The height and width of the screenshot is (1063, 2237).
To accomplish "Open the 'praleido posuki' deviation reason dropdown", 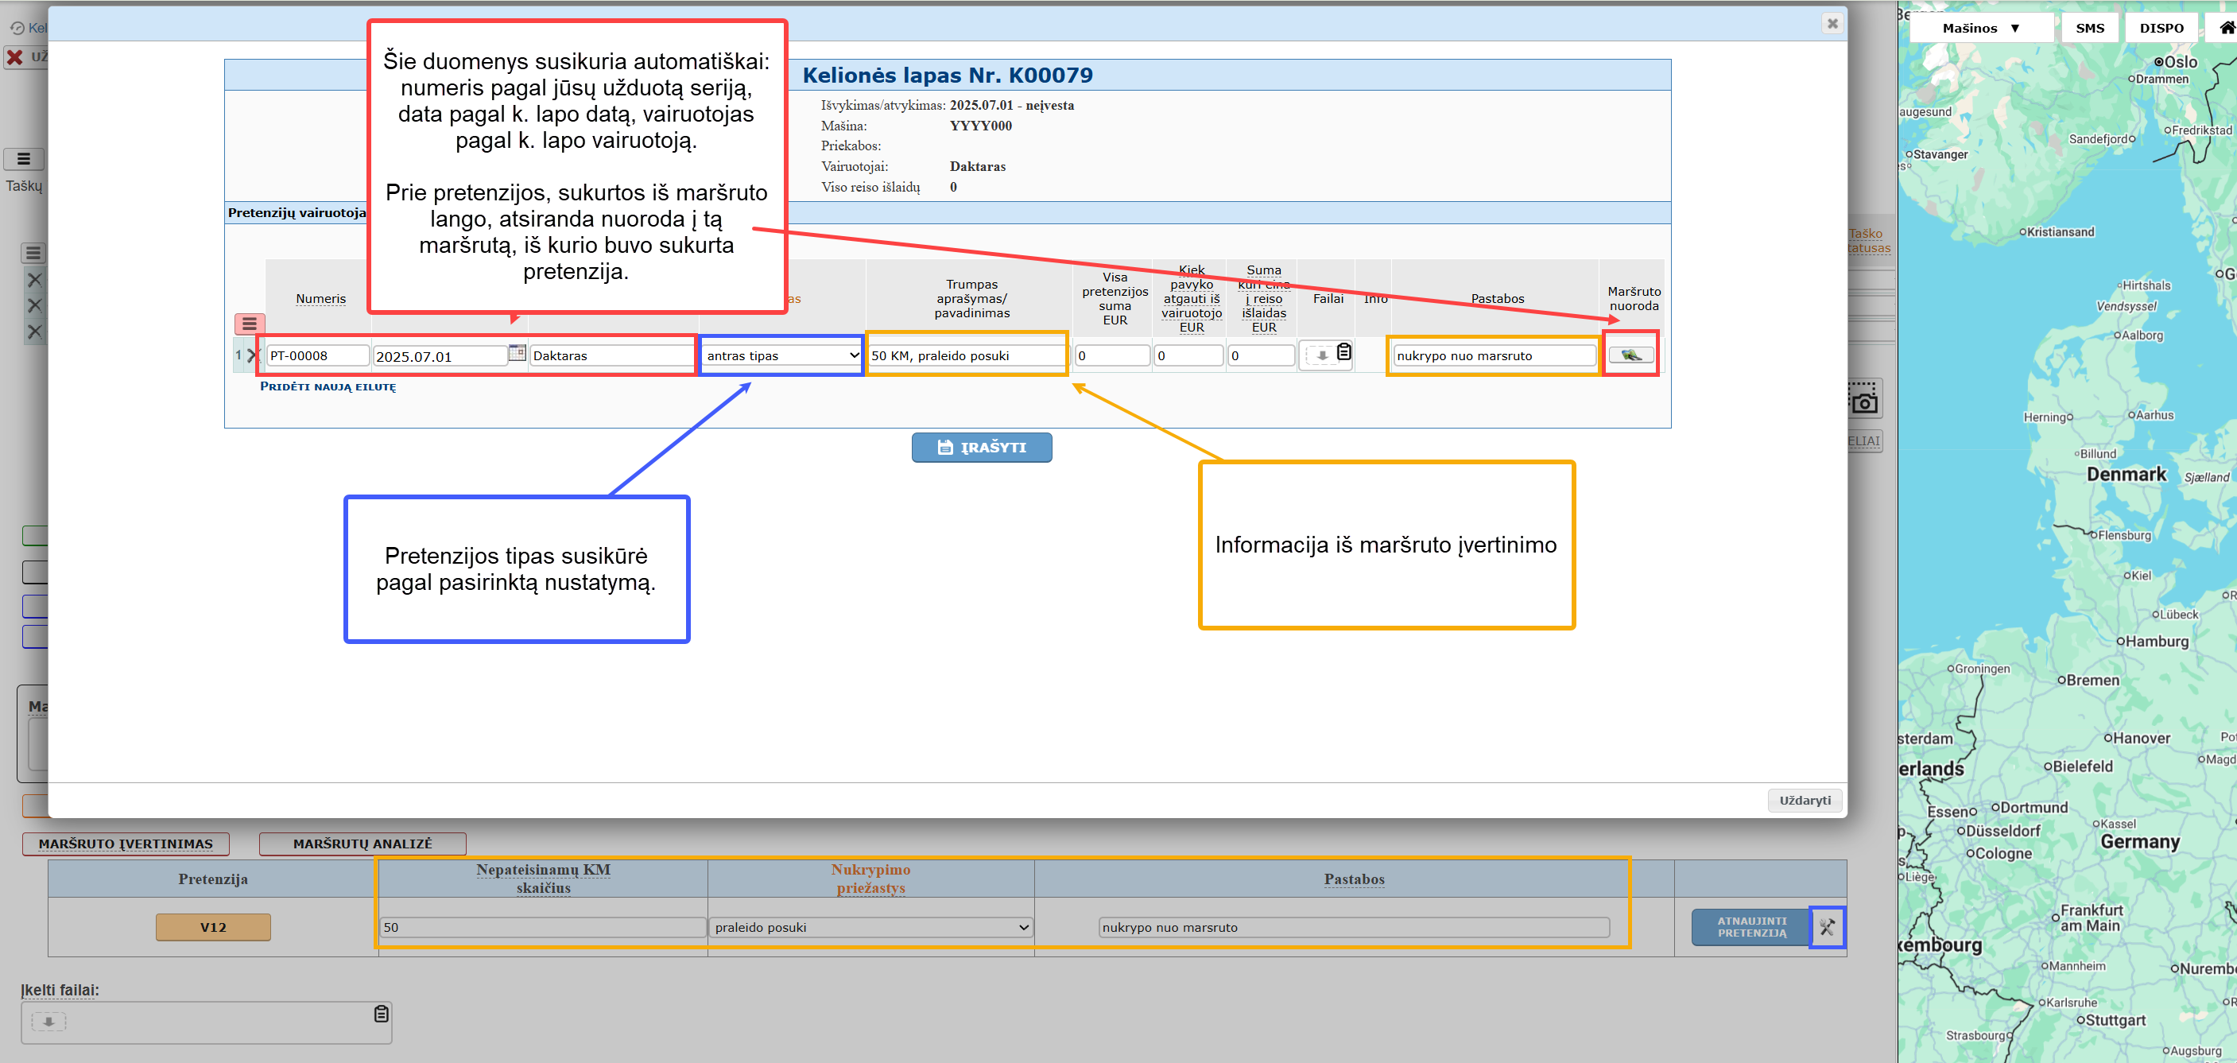I will click(871, 928).
